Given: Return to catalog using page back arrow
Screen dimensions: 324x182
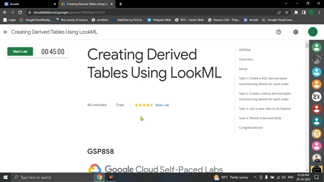Looking at the screenshot, I should [6, 32].
